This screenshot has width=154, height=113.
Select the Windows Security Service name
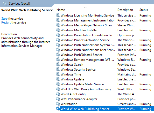78,70
